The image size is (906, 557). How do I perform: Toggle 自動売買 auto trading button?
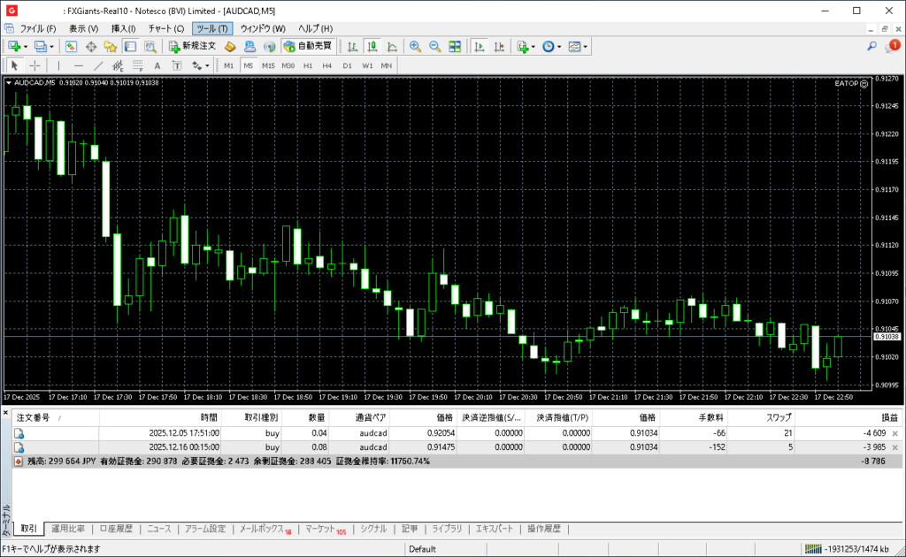[307, 46]
